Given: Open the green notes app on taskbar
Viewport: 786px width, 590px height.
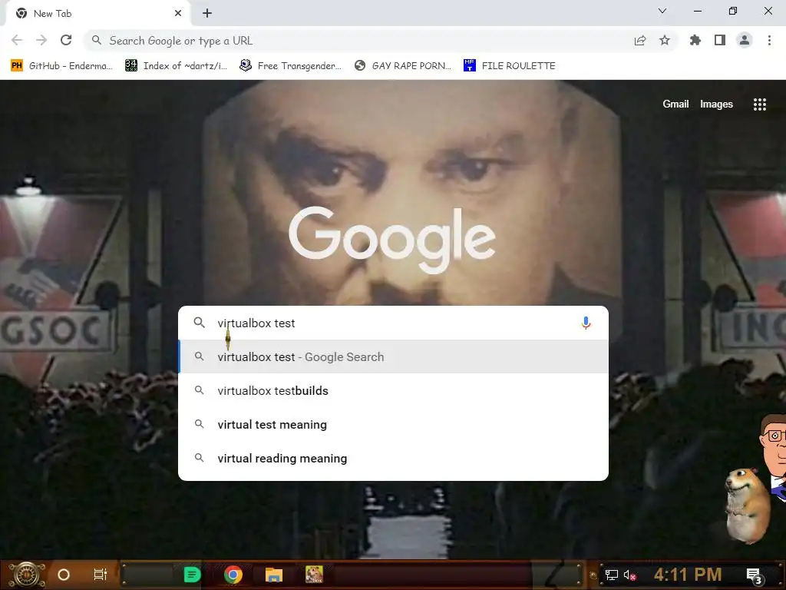Looking at the screenshot, I should tap(192, 575).
